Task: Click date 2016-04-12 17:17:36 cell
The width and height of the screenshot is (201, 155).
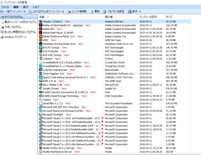Action: coord(151,148)
